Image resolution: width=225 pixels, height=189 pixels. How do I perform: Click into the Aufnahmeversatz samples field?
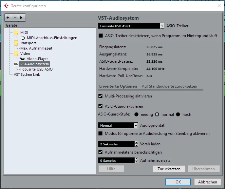tap(116, 160)
